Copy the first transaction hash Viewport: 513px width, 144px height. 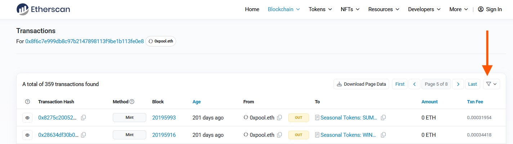(84, 118)
